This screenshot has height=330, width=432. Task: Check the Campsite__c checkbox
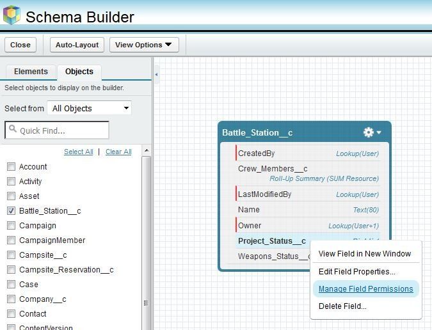pyautogui.click(x=11, y=255)
